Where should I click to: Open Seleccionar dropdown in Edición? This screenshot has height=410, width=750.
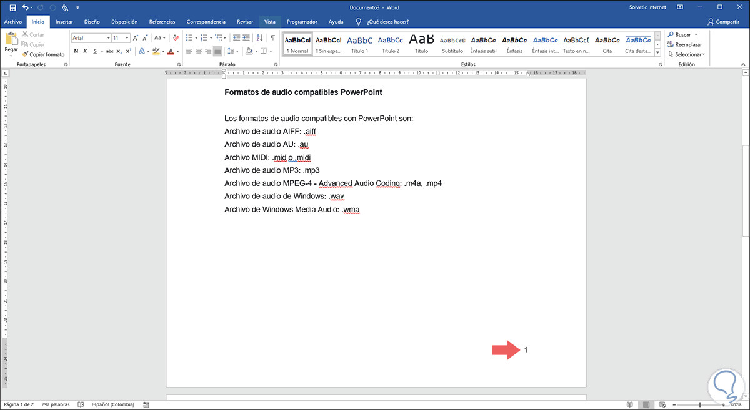[686, 54]
